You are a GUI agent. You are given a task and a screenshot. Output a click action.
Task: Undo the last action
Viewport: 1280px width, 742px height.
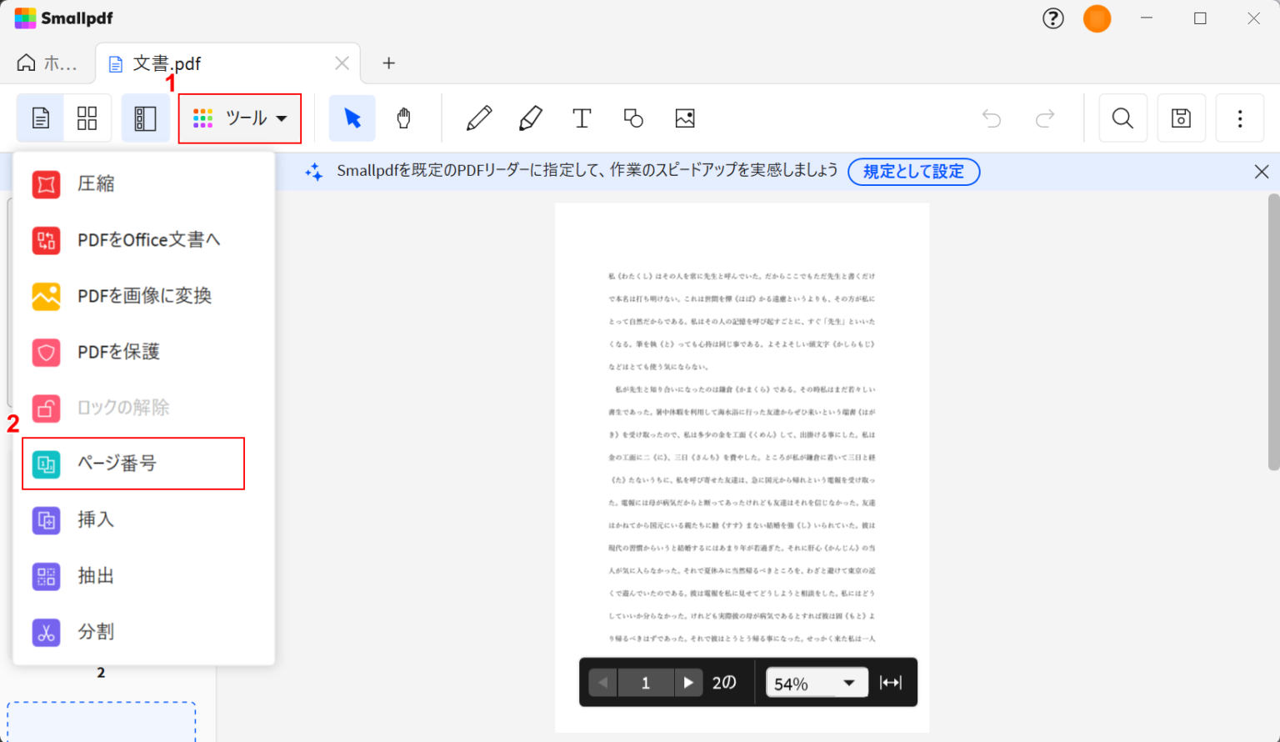pyautogui.click(x=992, y=118)
